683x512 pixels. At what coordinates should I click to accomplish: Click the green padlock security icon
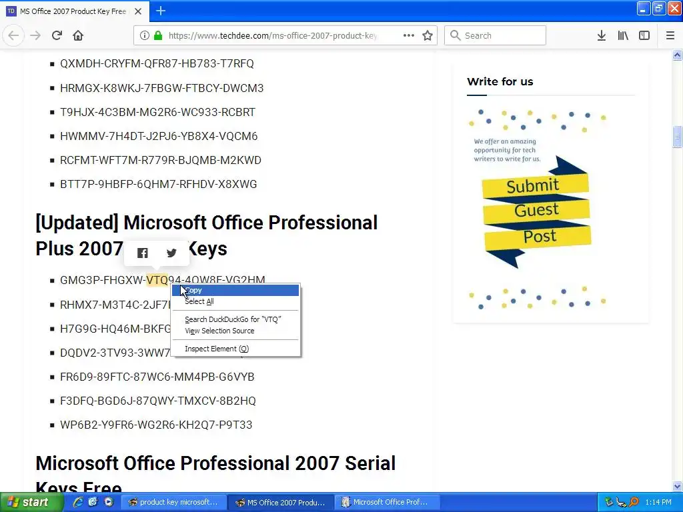coord(158,35)
